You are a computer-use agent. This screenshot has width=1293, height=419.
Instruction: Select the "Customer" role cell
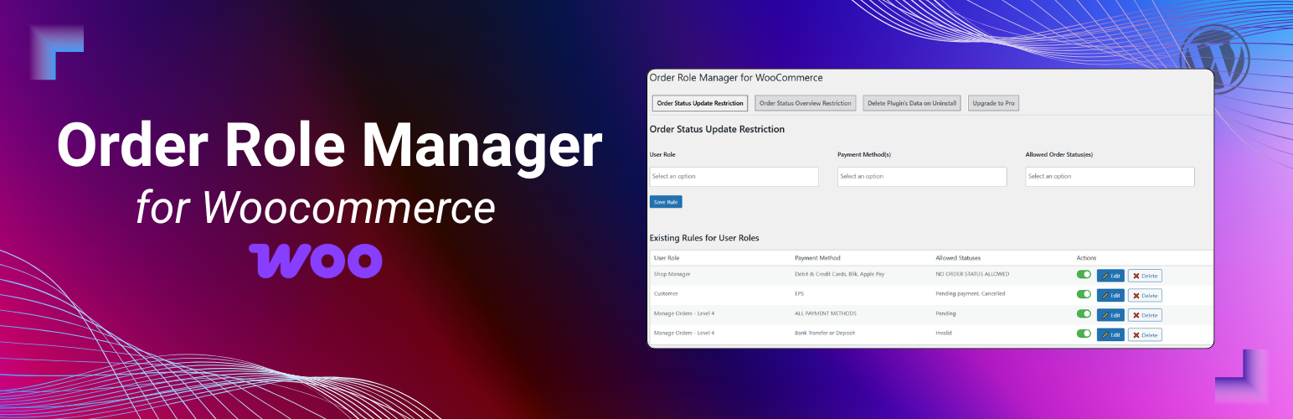(x=666, y=293)
